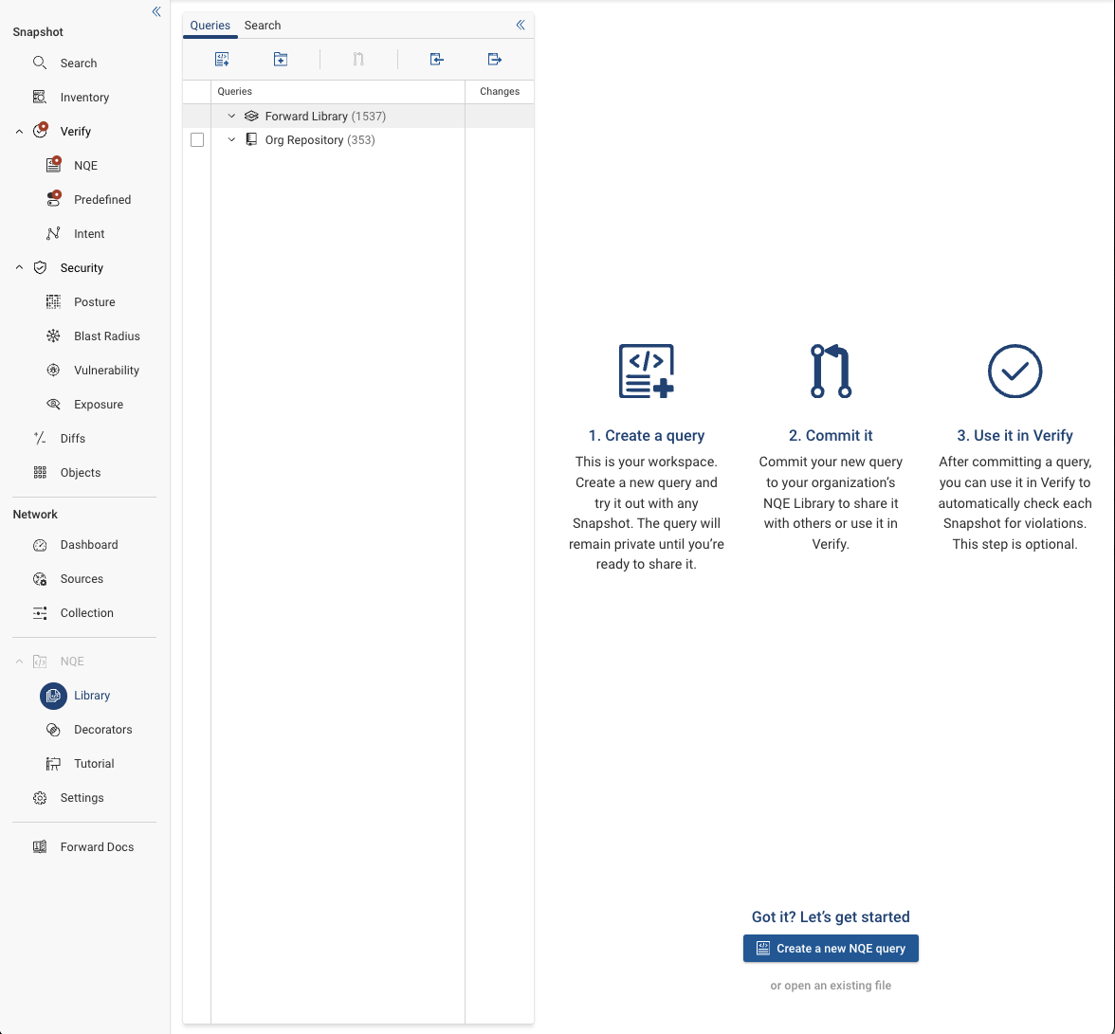Click the export queries toolbar icon
1115x1034 pixels.
[494, 60]
